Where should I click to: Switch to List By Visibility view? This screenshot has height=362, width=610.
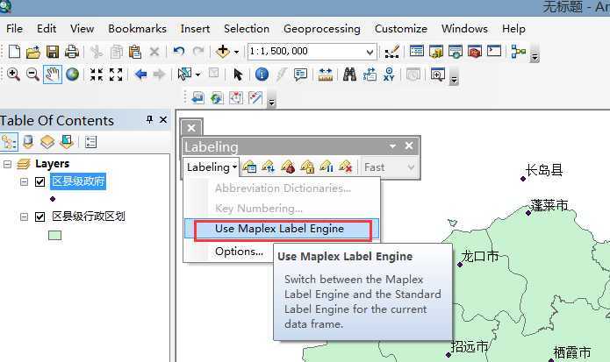47,142
